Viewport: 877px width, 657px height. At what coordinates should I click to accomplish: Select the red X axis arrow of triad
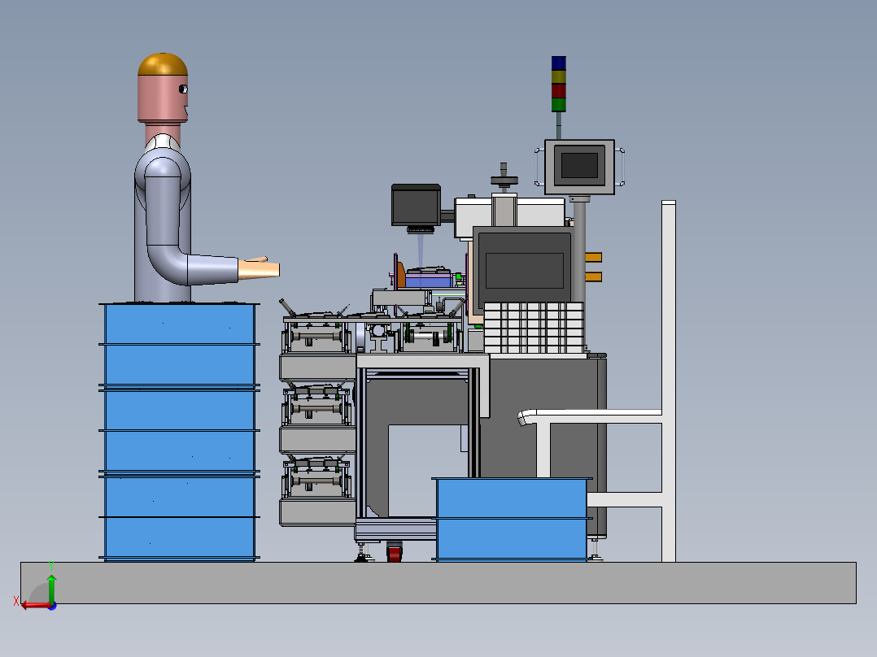pyautogui.click(x=35, y=605)
